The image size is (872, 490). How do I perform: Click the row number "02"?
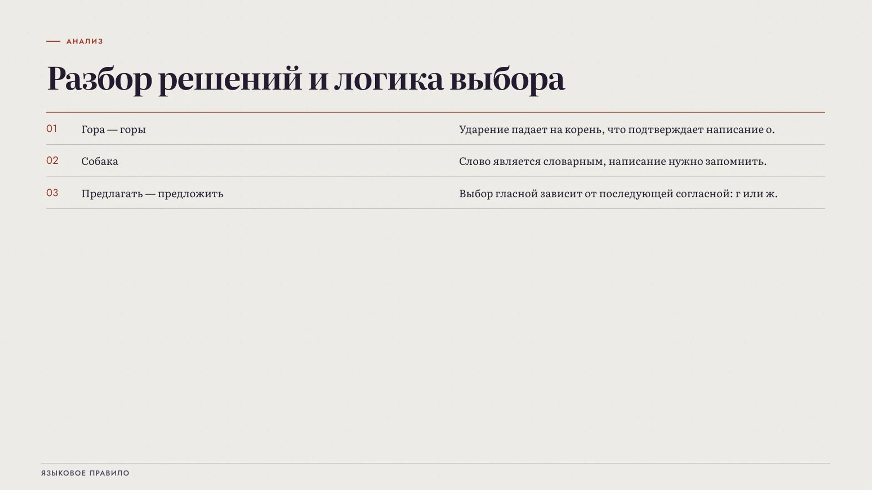(x=52, y=161)
